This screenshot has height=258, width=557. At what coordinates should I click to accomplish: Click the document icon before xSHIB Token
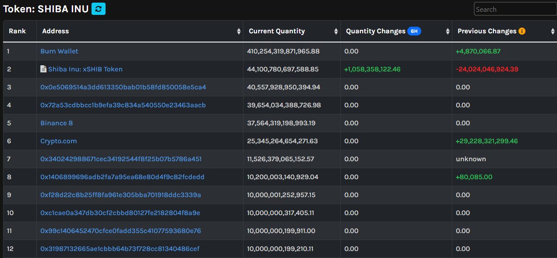tap(43, 69)
